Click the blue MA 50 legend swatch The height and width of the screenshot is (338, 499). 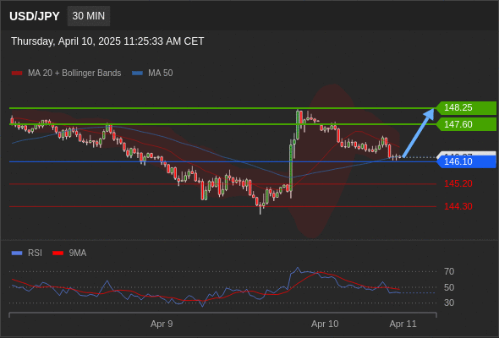137,74
